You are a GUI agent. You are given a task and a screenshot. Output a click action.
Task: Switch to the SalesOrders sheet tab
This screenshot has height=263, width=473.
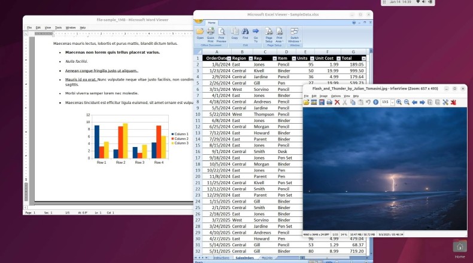point(244,258)
